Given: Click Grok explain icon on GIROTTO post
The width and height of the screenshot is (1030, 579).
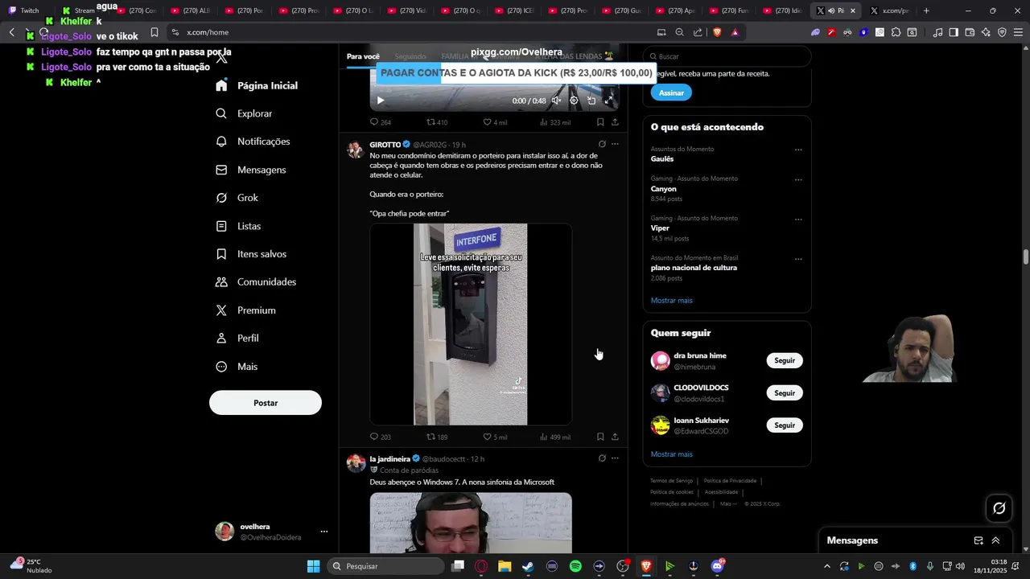Looking at the screenshot, I should (x=602, y=145).
